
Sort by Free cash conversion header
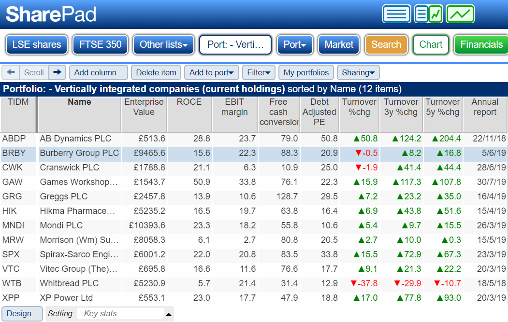point(278,114)
